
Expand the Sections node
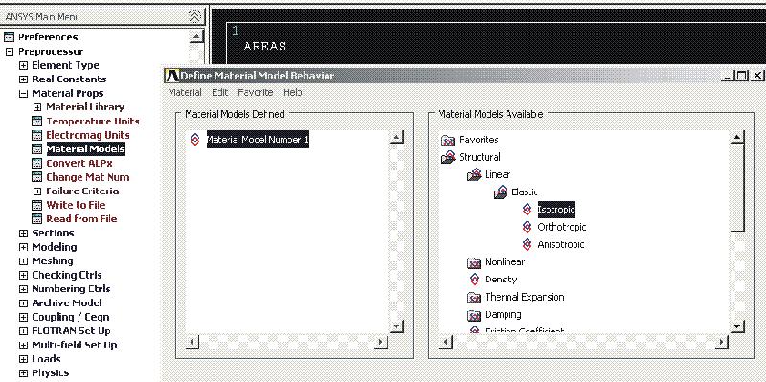tap(23, 233)
